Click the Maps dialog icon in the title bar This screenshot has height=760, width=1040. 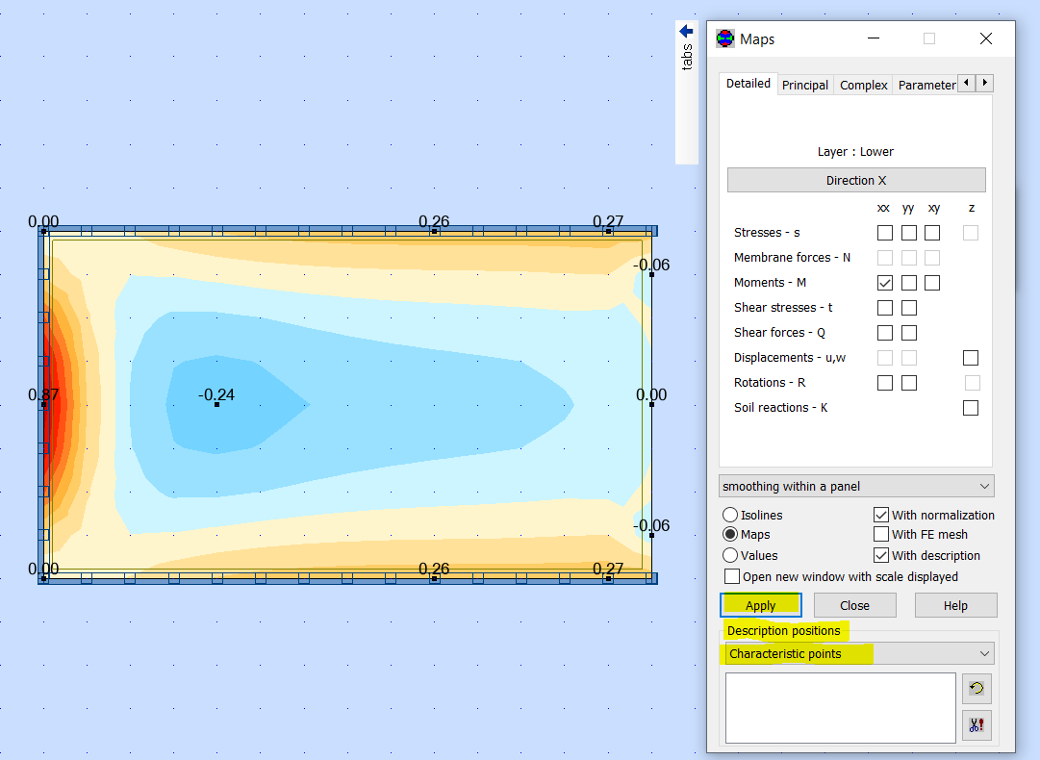click(723, 38)
